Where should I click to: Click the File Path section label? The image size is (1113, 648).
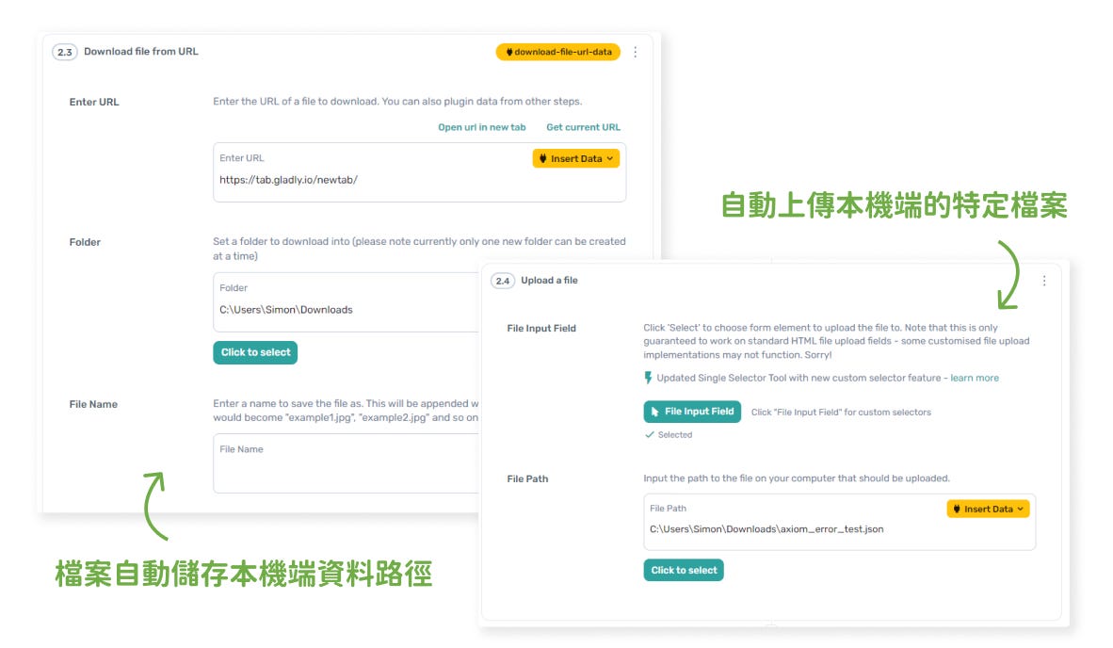(527, 479)
